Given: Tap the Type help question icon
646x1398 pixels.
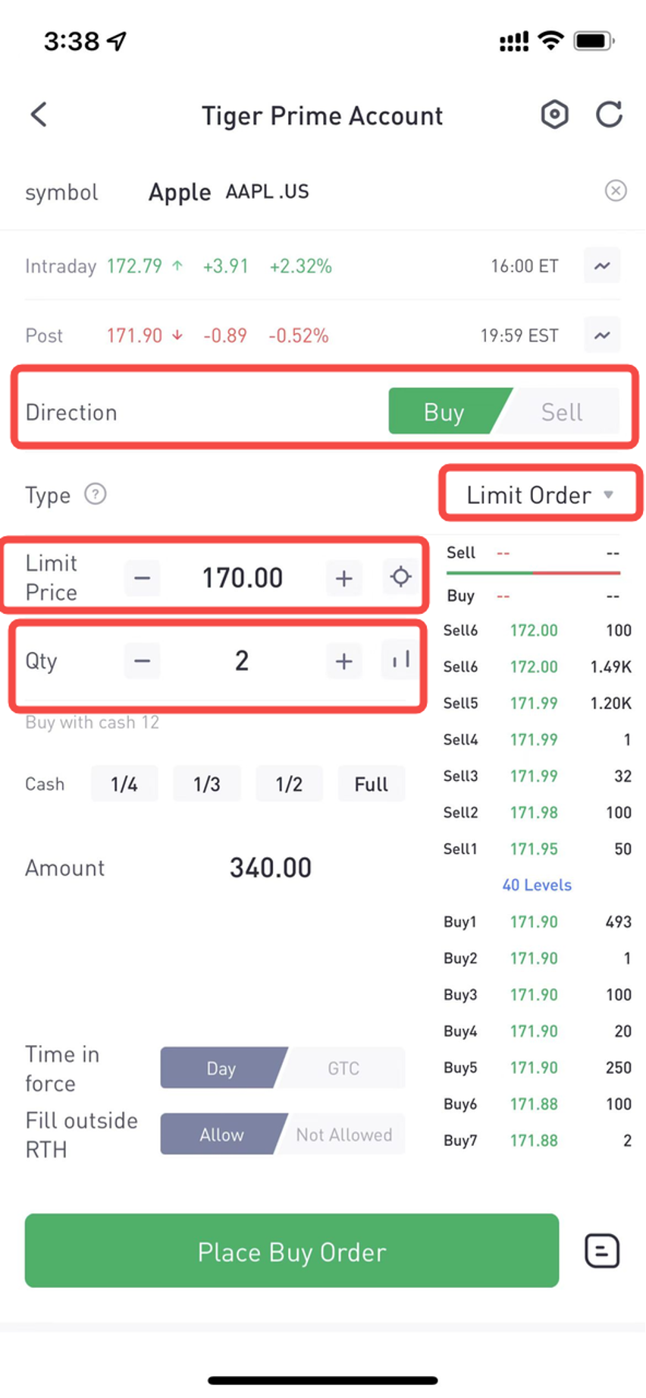Looking at the screenshot, I should [x=95, y=494].
